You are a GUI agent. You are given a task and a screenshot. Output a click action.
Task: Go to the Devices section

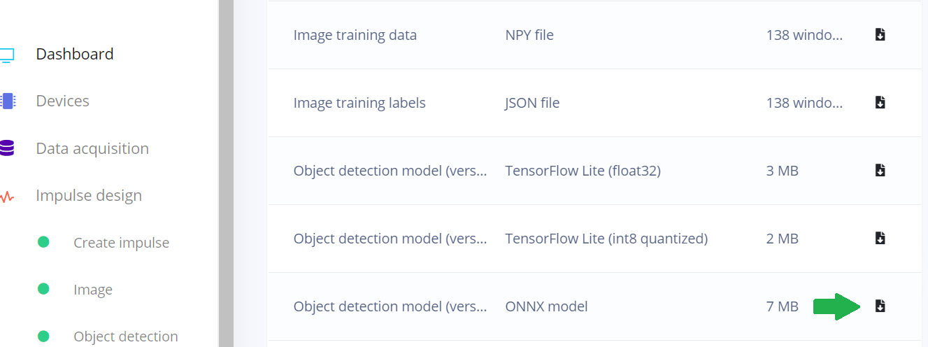(62, 101)
